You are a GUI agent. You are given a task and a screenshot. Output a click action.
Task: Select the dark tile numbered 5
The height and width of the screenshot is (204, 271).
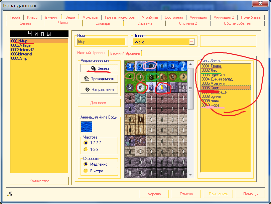(129, 87)
